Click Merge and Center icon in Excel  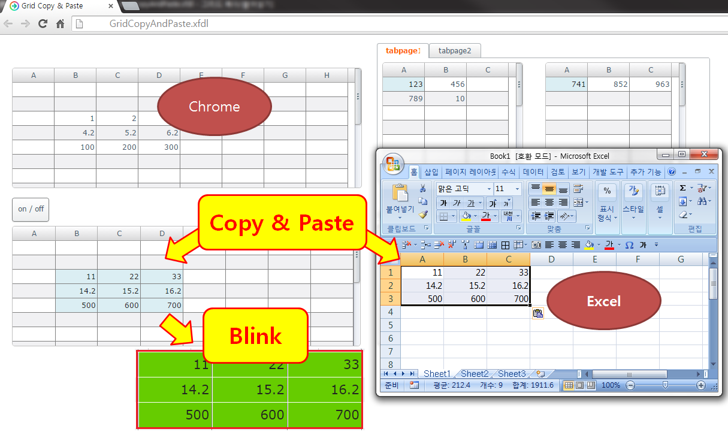[578, 202]
